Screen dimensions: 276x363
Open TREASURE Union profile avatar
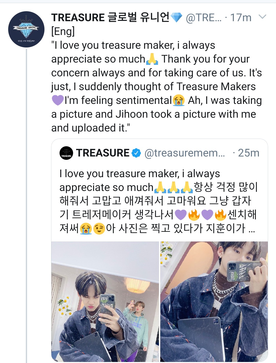pos(26,29)
